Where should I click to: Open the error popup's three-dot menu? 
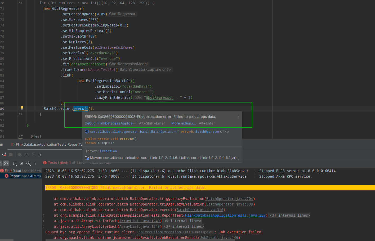point(239,116)
